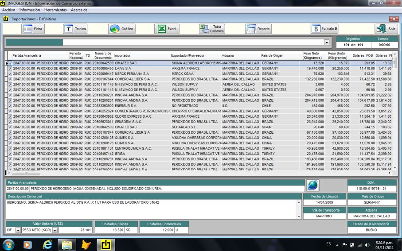402x251 pixels.
Task: Open the Información menu
Action: (30, 10)
